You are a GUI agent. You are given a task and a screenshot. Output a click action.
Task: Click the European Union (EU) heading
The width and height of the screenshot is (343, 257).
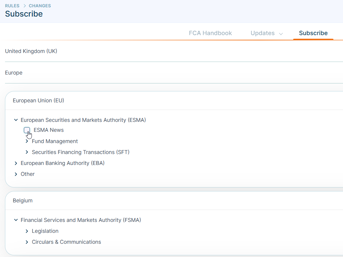pyautogui.click(x=38, y=100)
